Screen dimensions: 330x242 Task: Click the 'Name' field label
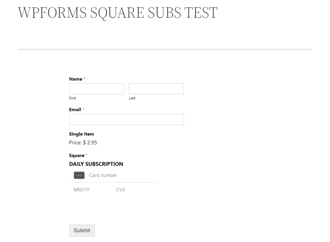tap(75, 79)
